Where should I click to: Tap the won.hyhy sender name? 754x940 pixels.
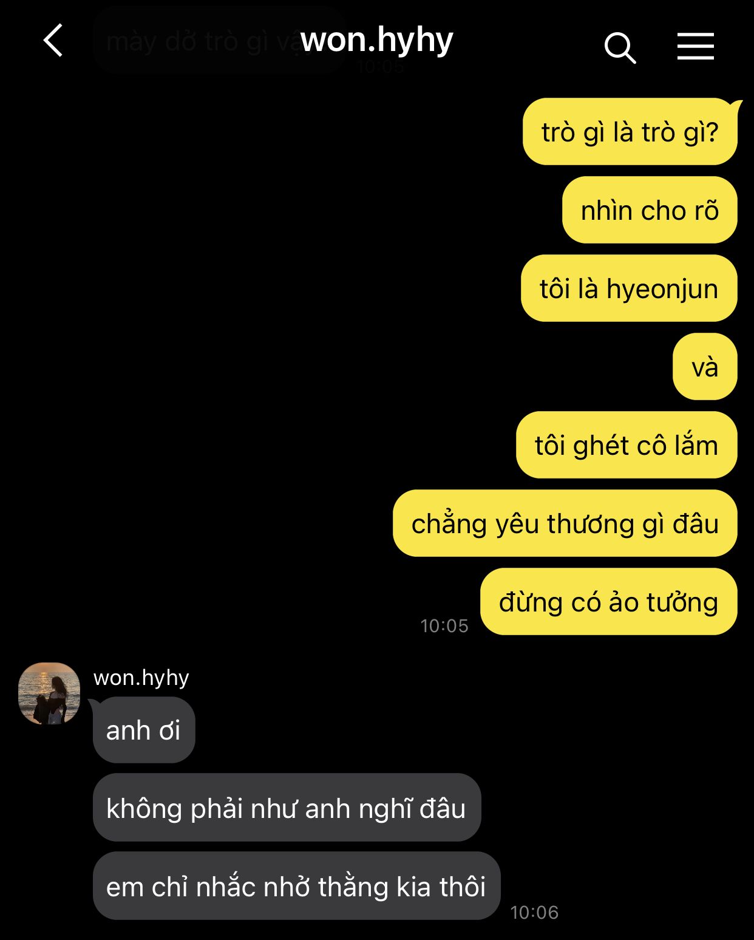coord(141,678)
